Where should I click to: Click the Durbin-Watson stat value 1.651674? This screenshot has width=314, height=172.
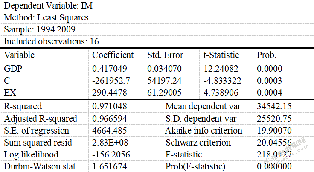pos(110,166)
